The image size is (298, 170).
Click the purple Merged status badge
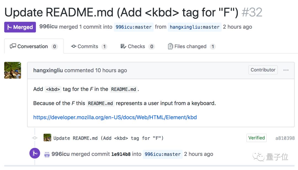point(20,27)
